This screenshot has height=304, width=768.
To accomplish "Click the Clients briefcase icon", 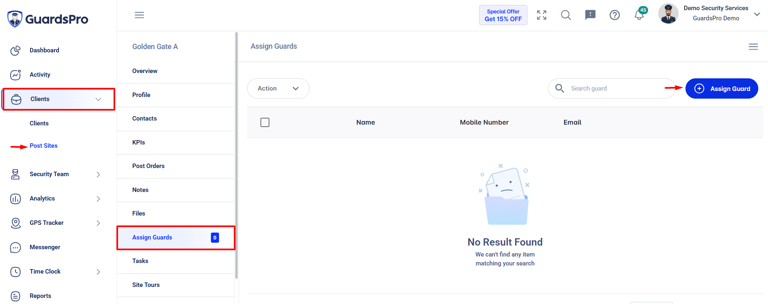I will (16, 99).
